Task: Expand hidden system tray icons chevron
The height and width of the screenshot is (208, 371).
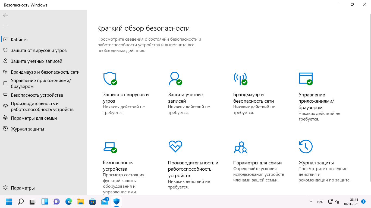Action: click(x=311, y=202)
